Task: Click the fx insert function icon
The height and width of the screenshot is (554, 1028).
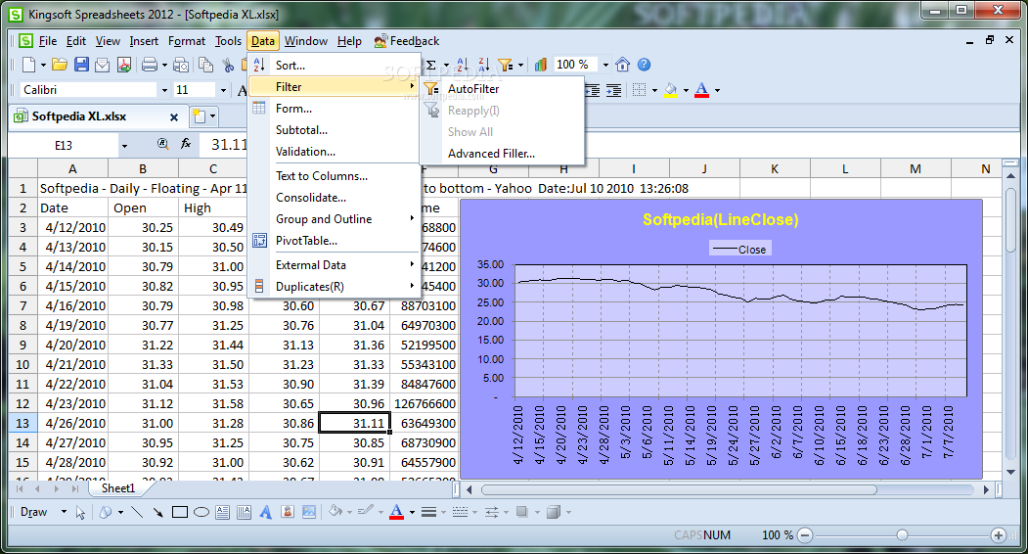Action: point(186,144)
